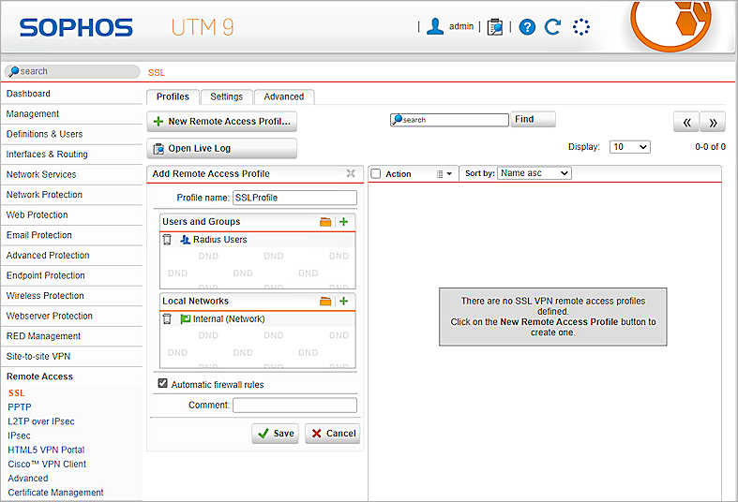Viewport: 738px width, 502px height.
Task: Click the reload refresh icon in header
Action: tap(552, 27)
